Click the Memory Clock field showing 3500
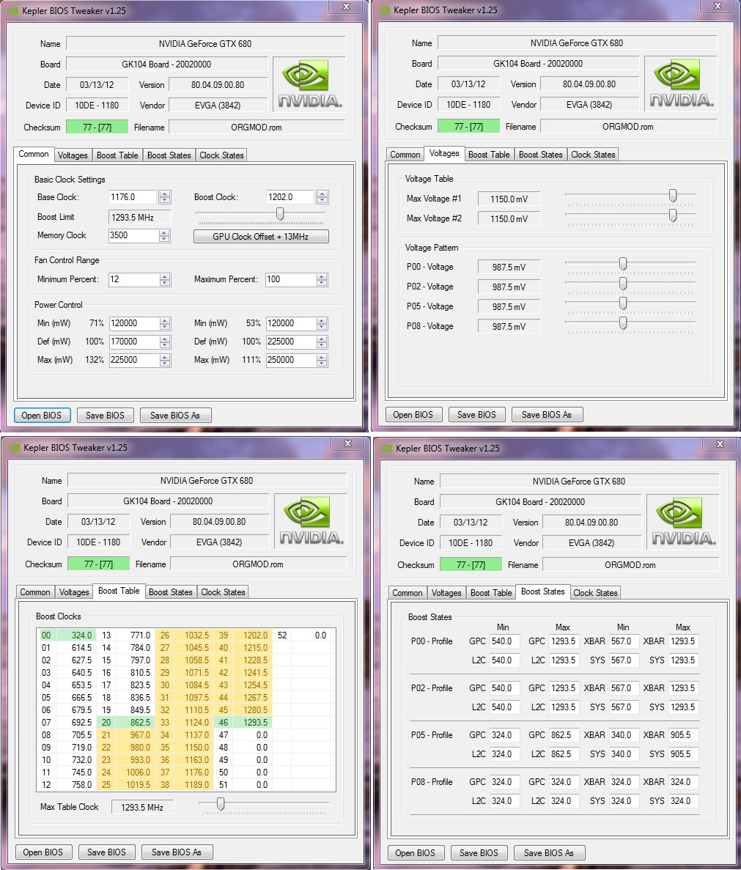 (x=133, y=235)
